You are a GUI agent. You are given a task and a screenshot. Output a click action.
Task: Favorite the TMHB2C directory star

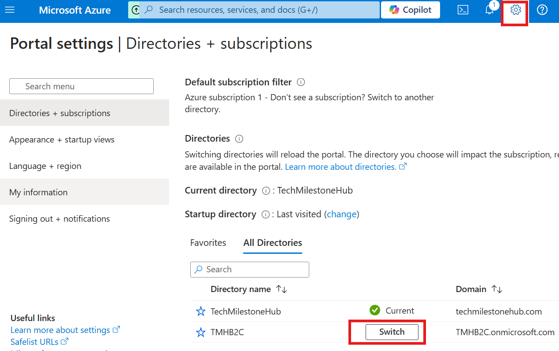click(x=200, y=333)
